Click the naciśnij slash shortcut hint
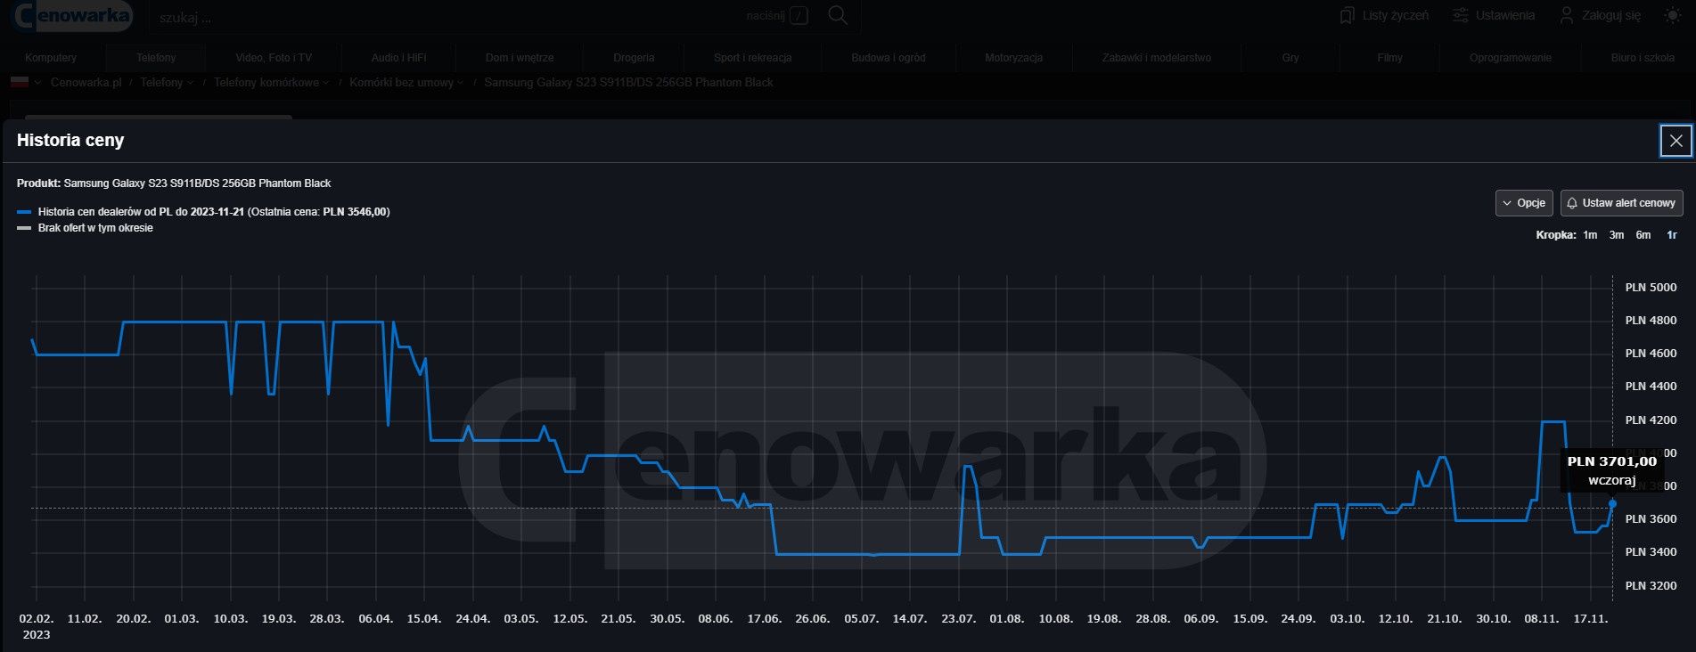The height and width of the screenshot is (652, 1696). 777,16
